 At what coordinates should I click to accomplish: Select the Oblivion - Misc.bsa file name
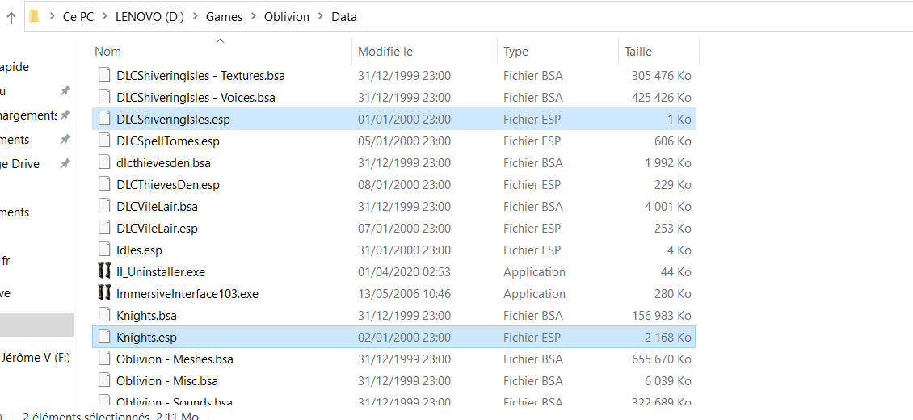point(167,381)
